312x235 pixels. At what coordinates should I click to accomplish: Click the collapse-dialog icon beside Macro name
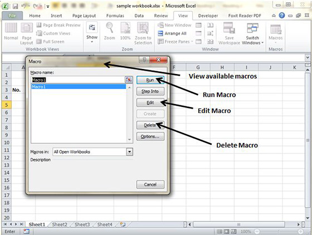pos(129,80)
